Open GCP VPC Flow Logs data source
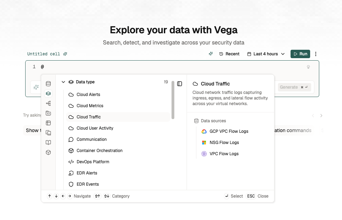Viewport: 342px width, 220px height. point(224,131)
